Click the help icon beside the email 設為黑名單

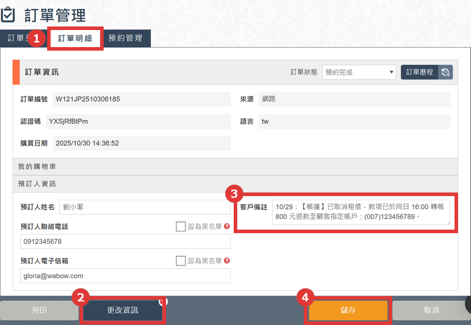point(227,261)
